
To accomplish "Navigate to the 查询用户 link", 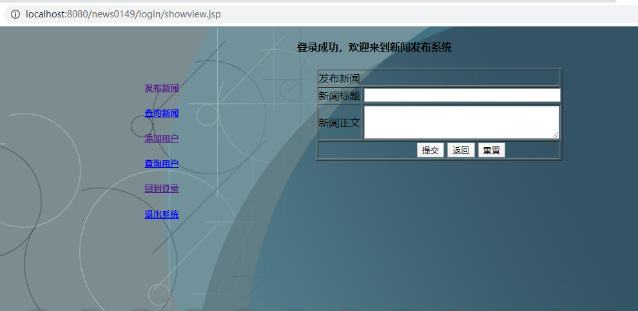I will (x=161, y=163).
